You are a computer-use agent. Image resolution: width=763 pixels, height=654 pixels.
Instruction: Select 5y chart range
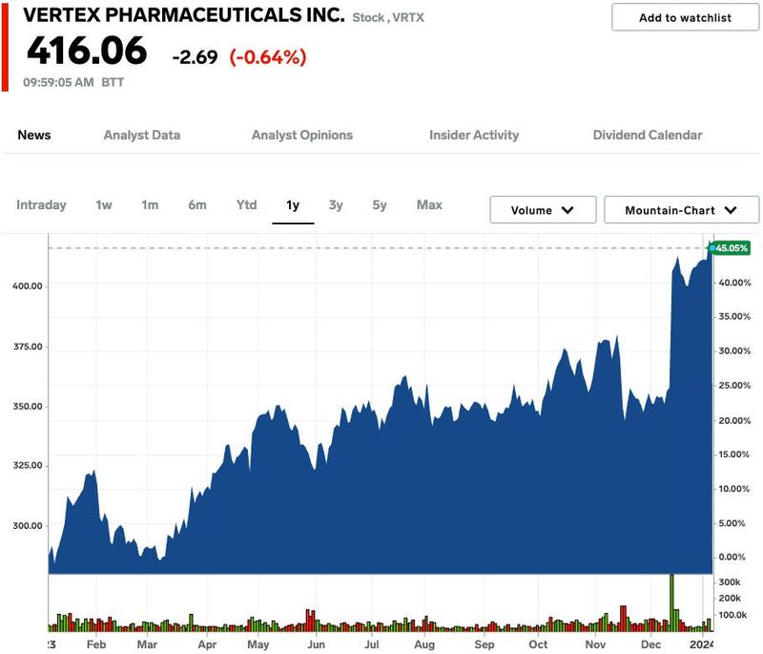[380, 205]
